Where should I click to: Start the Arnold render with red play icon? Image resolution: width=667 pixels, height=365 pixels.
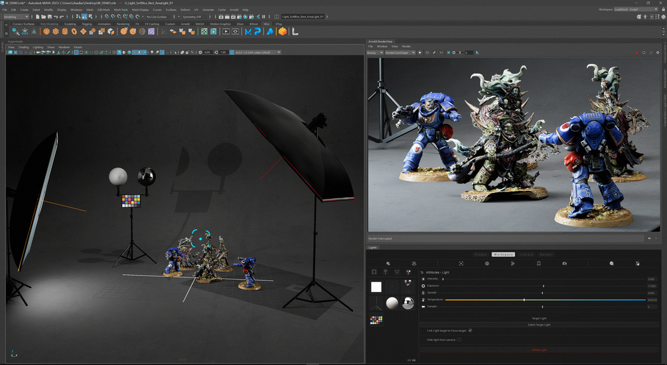tap(636, 52)
